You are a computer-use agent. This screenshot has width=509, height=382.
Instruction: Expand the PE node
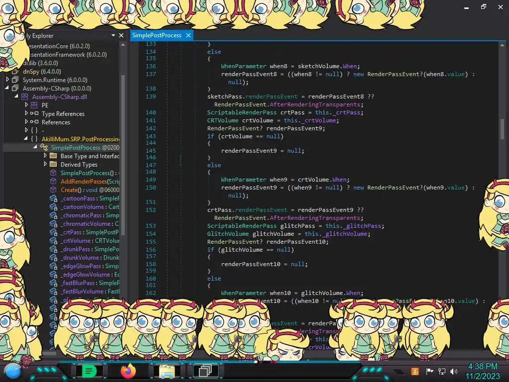[x=26, y=105]
